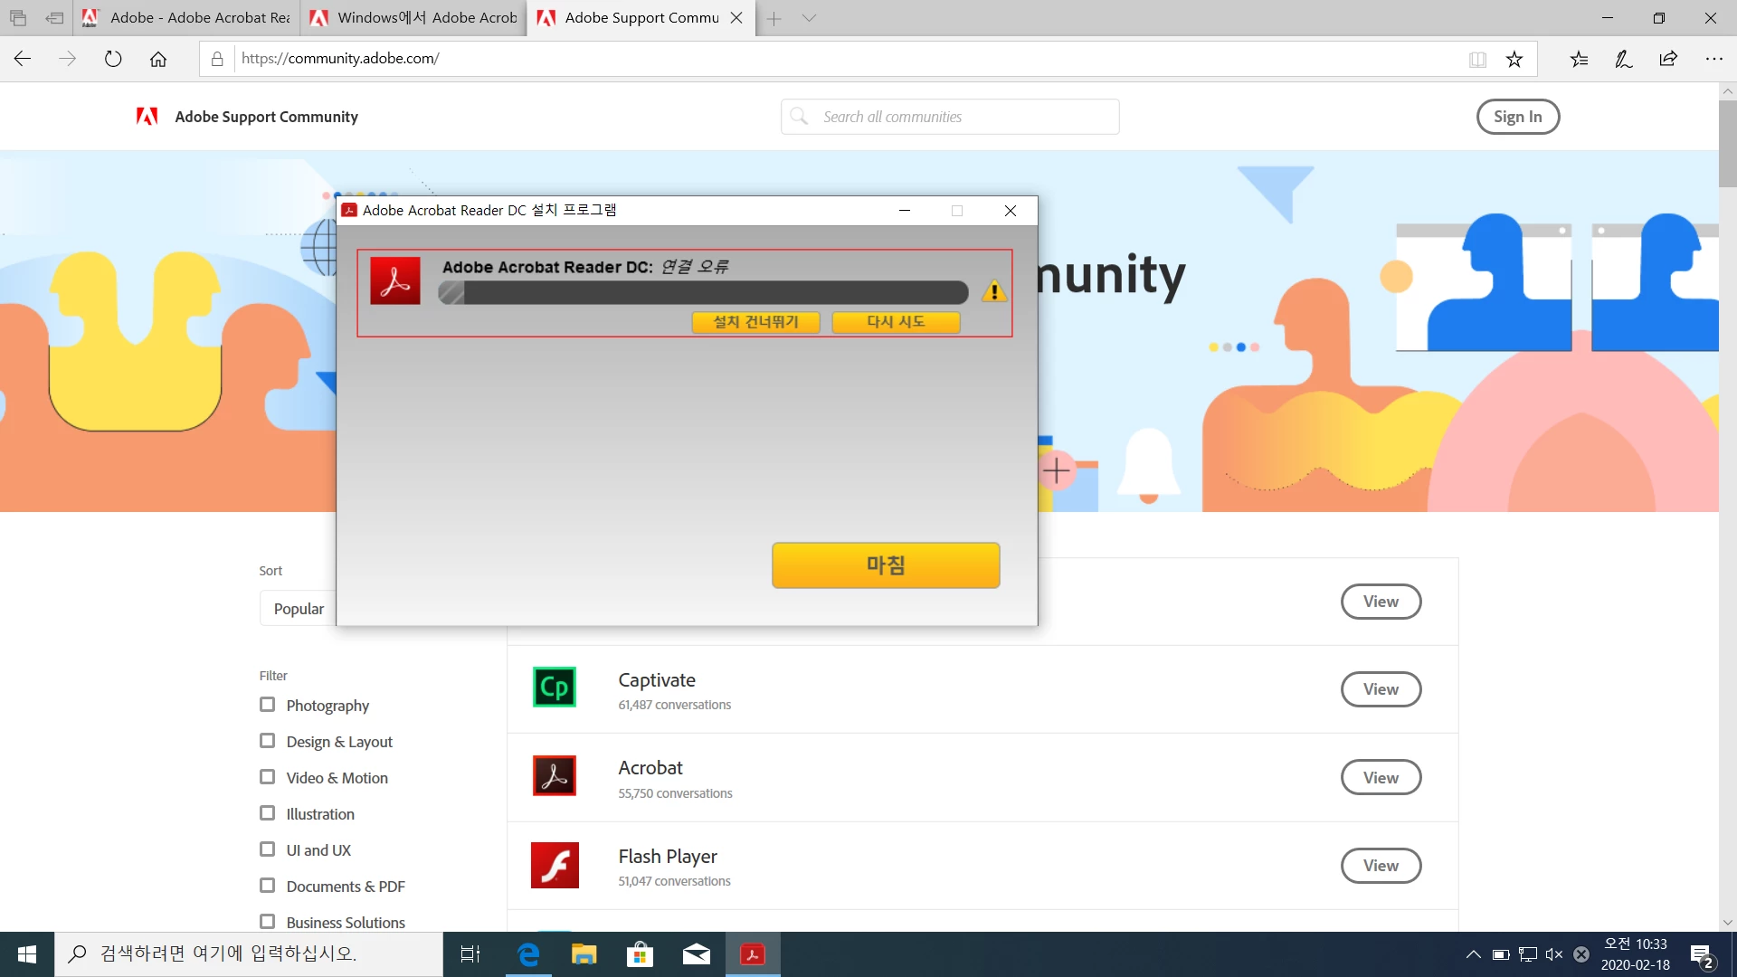Viewport: 1737px width, 977px height.
Task: Show hidden system tray icons
Action: click(1473, 953)
